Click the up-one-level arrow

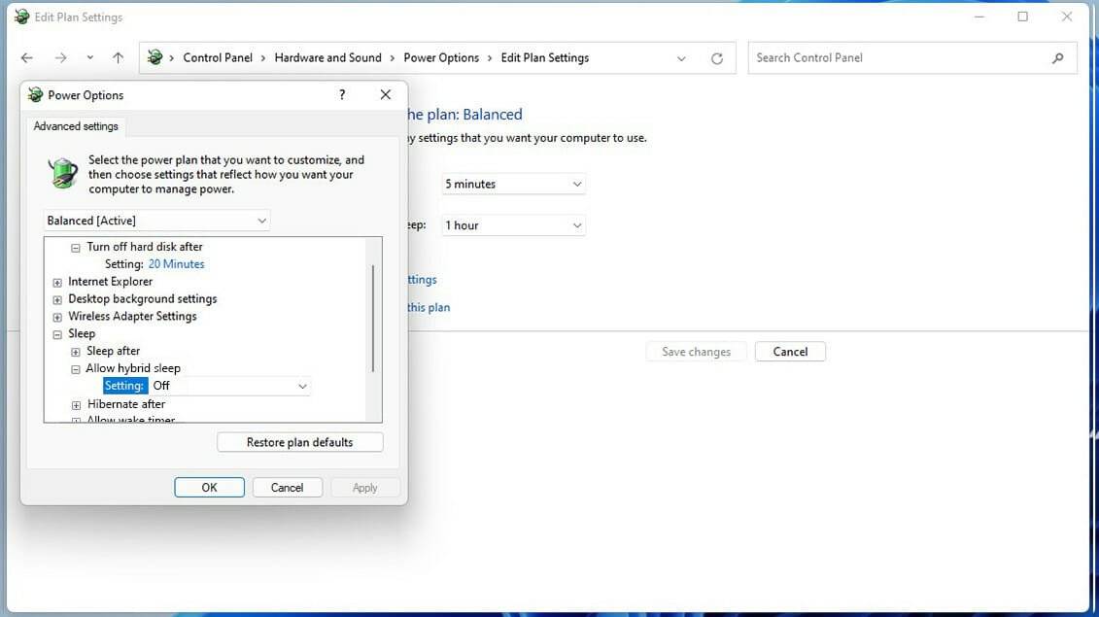click(x=118, y=57)
